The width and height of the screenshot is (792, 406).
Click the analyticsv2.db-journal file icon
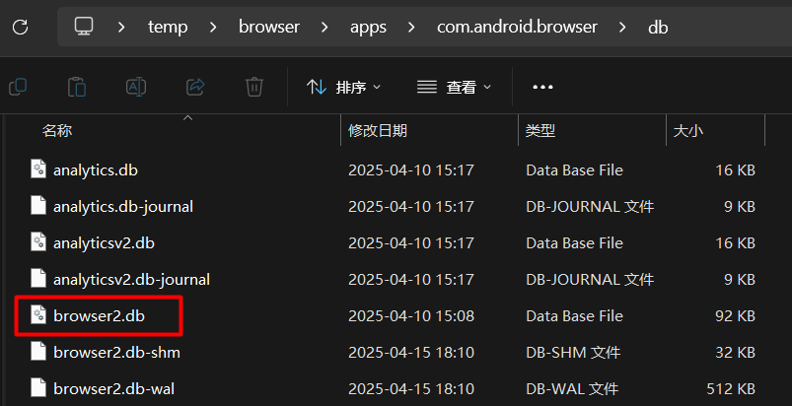(38, 280)
